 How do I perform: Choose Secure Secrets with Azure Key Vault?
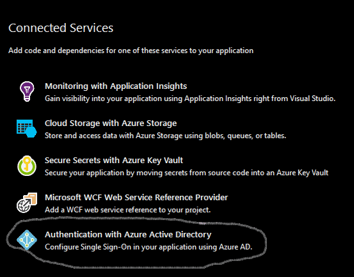[x=114, y=161]
